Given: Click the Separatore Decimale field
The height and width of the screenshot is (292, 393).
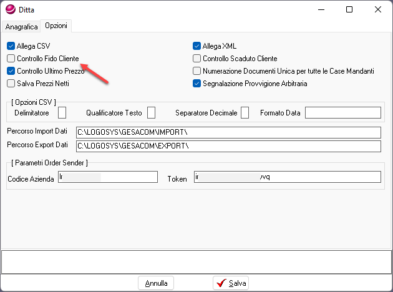Looking at the screenshot, I should (x=245, y=112).
